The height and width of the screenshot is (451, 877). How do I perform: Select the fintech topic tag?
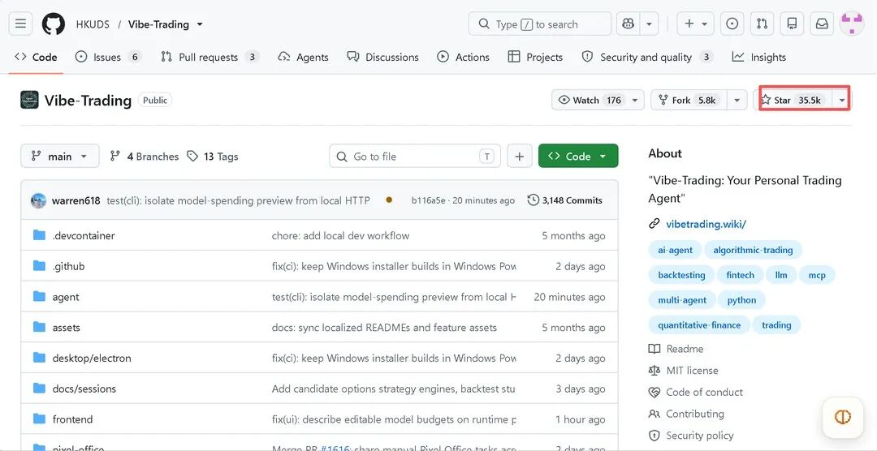coord(740,275)
